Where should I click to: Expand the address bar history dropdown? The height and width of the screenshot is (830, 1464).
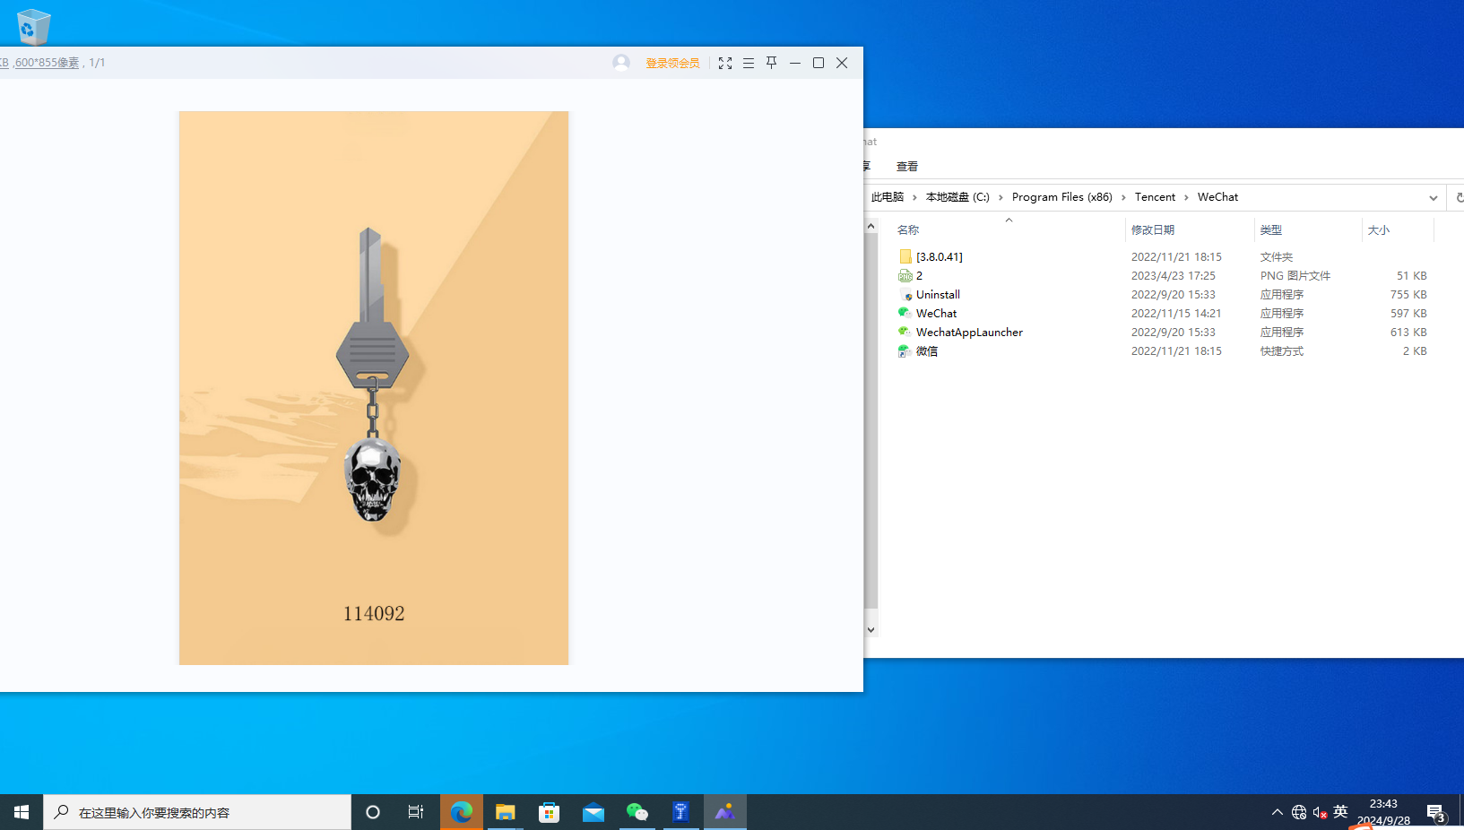pyautogui.click(x=1433, y=197)
